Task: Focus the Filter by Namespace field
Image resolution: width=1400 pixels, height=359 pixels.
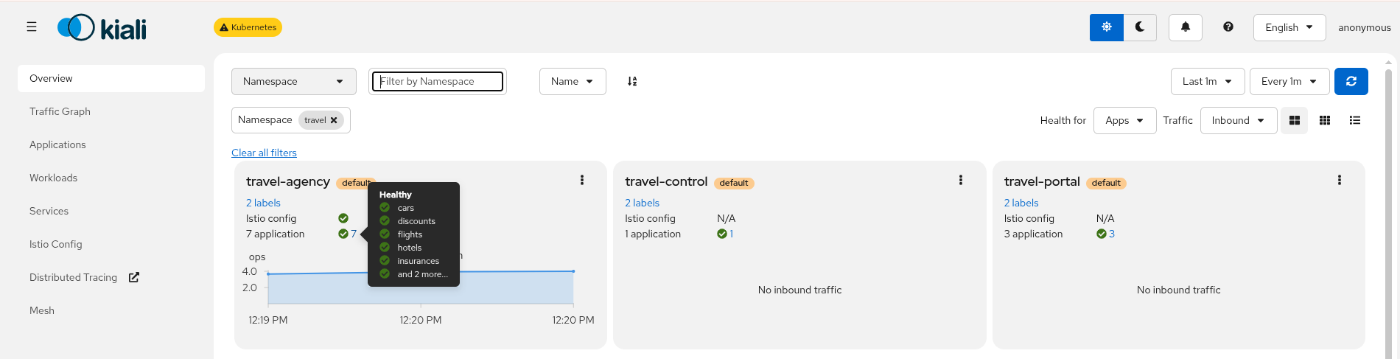Action: (438, 82)
